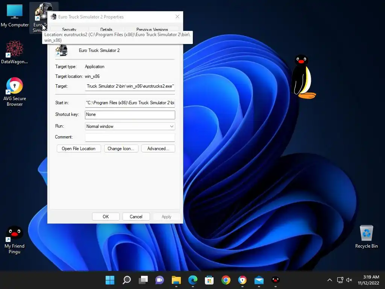The width and height of the screenshot is (385, 289).
Task: Show hidden system tray icons
Action: click(x=330, y=280)
